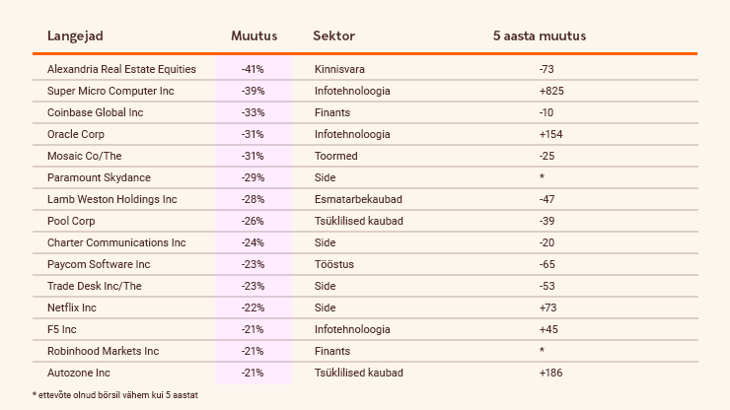Click the Langejad column header
730x410 pixels.
point(75,36)
